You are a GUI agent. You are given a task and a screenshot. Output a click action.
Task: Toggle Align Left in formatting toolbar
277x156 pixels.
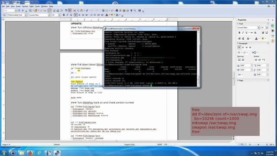coord(76,15)
